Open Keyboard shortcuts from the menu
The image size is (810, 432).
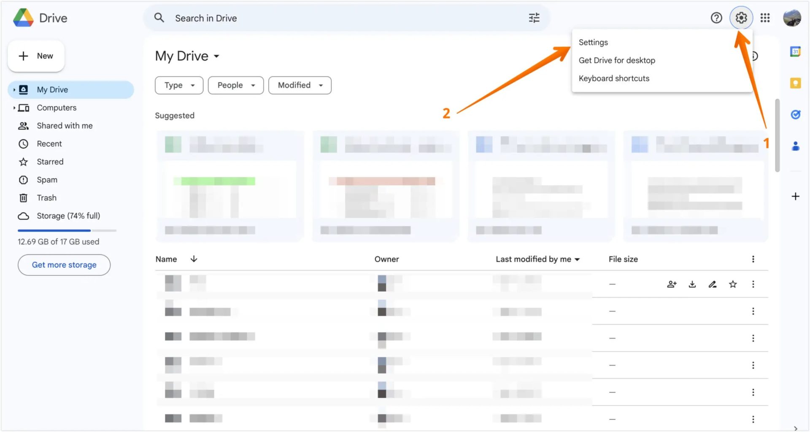(x=614, y=78)
